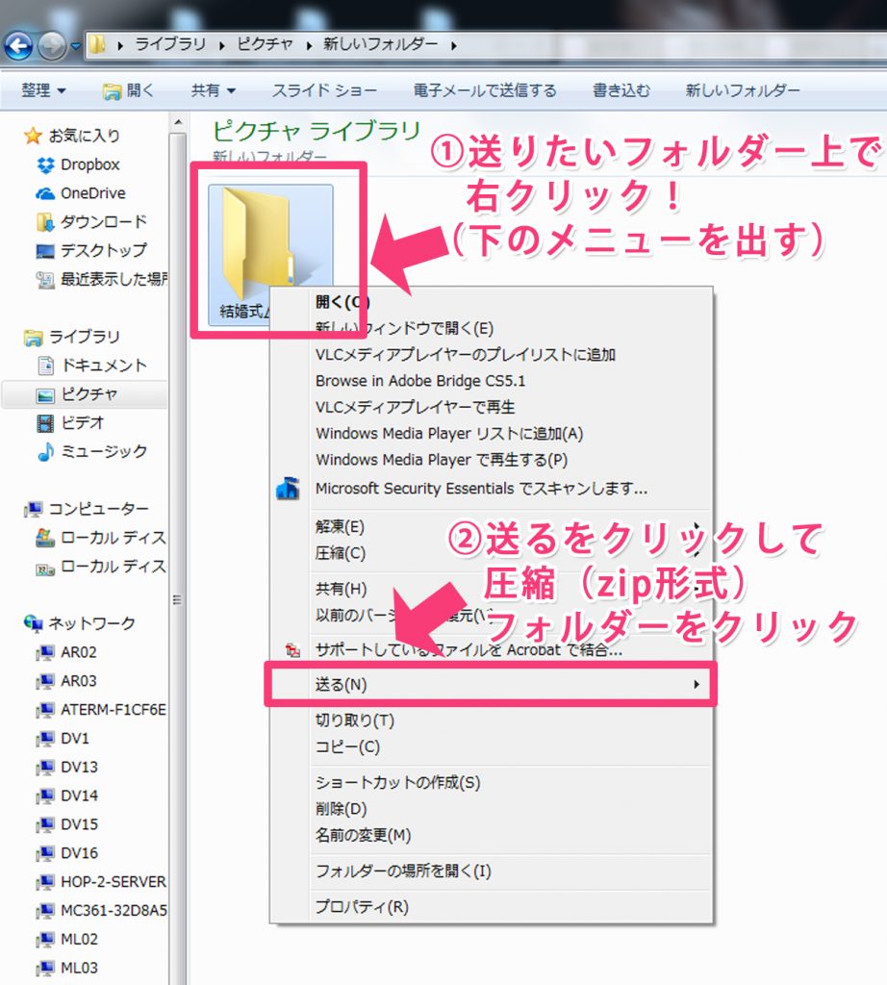Open the recent locations dropdown beside the Forward button

click(x=76, y=46)
